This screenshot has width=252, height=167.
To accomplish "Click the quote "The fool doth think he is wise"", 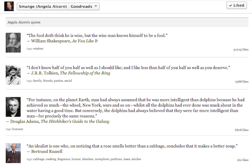I will 97,36.
